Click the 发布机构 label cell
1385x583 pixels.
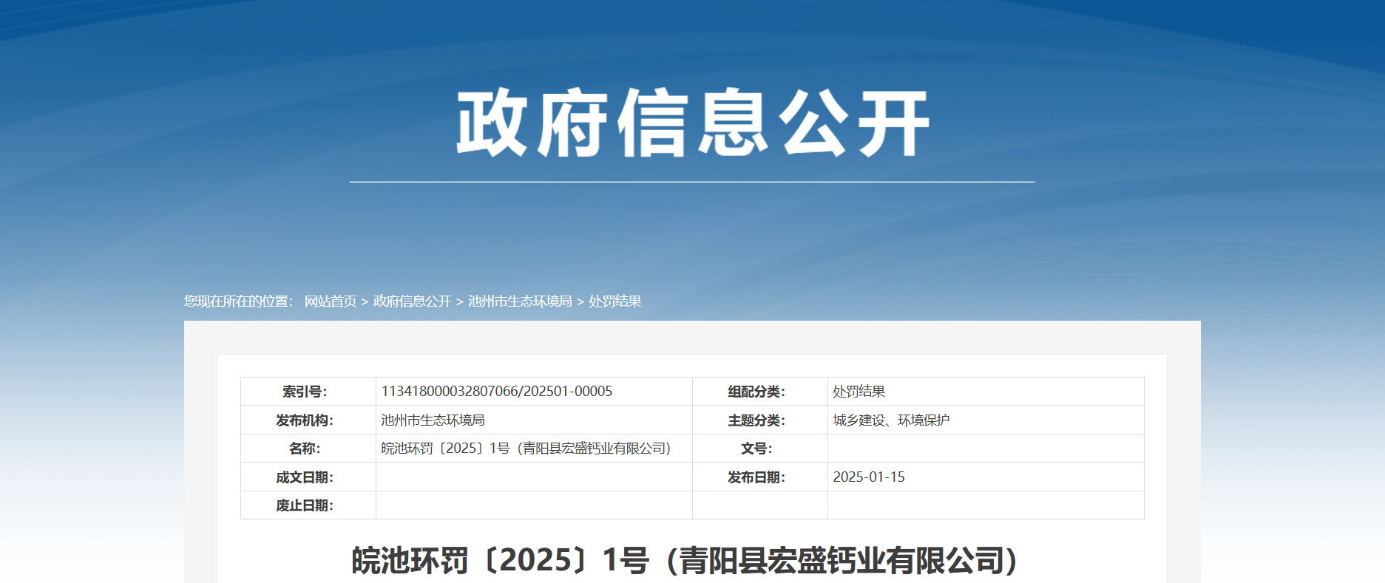(x=308, y=420)
